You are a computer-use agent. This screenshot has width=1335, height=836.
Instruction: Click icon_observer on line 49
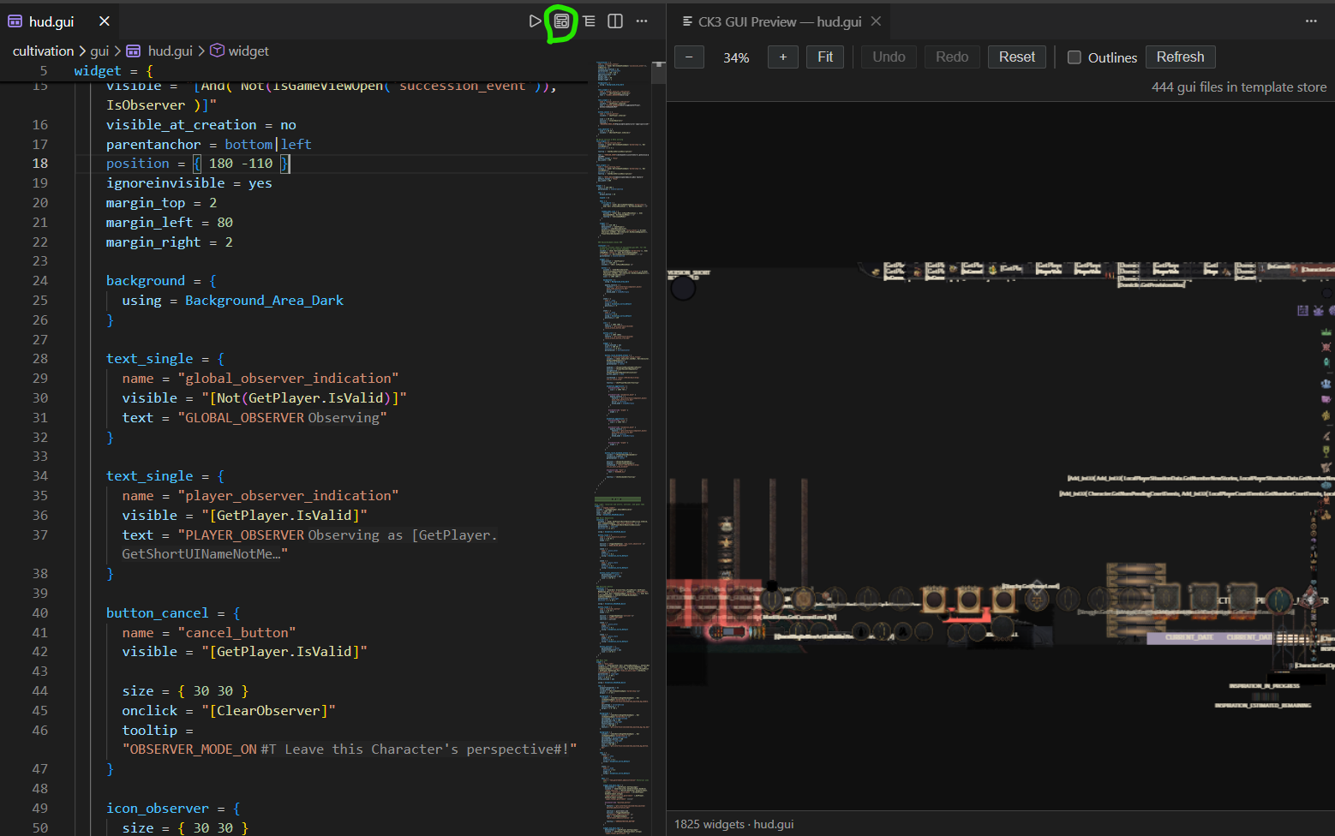pos(157,809)
